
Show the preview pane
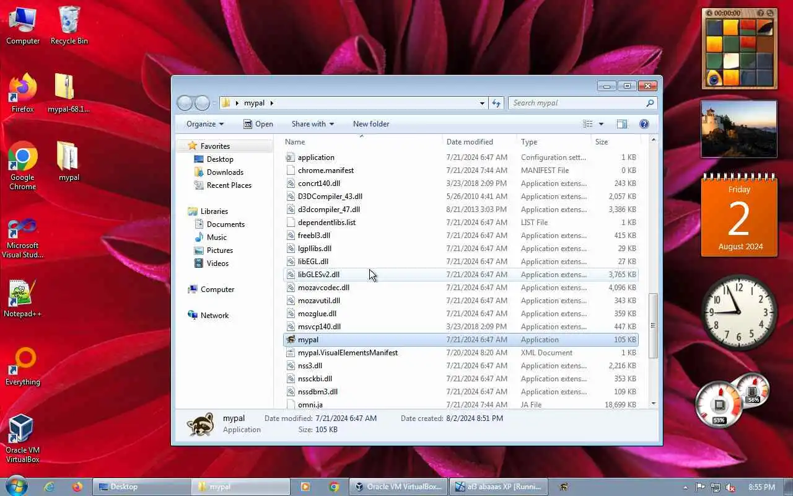click(622, 124)
